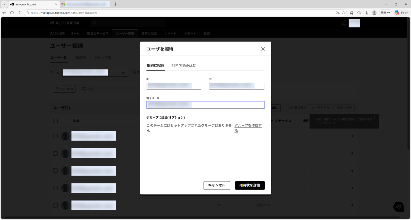
Task: Close the ユーザを招待 dialog with the X
Action: point(263,49)
